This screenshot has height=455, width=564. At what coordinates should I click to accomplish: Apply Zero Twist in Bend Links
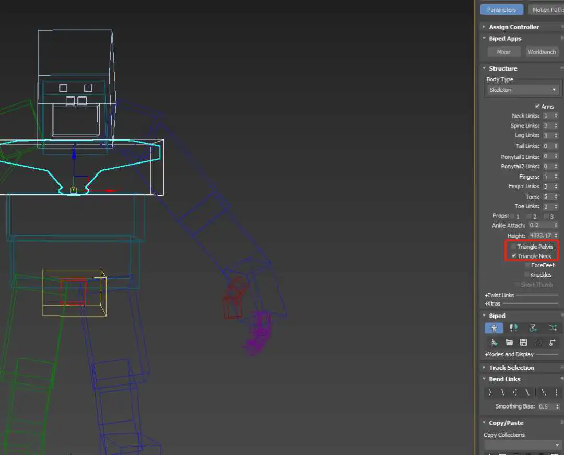tap(544, 392)
